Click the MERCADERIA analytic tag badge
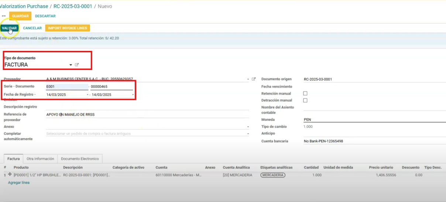The height and width of the screenshot is (202, 446). point(272,175)
